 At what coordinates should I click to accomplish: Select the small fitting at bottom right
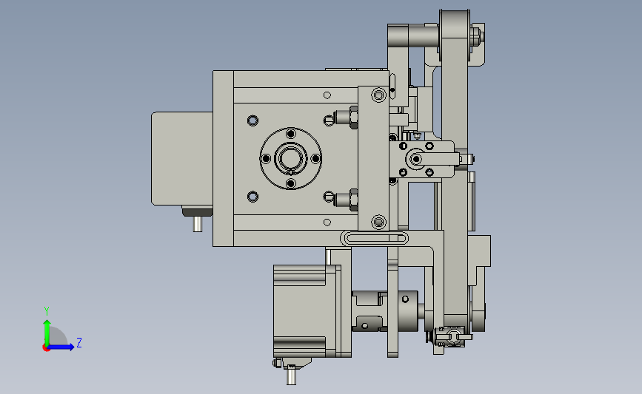tap(450, 337)
